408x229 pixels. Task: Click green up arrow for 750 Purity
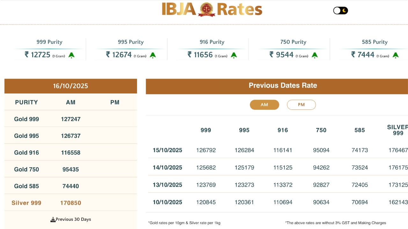(x=315, y=55)
